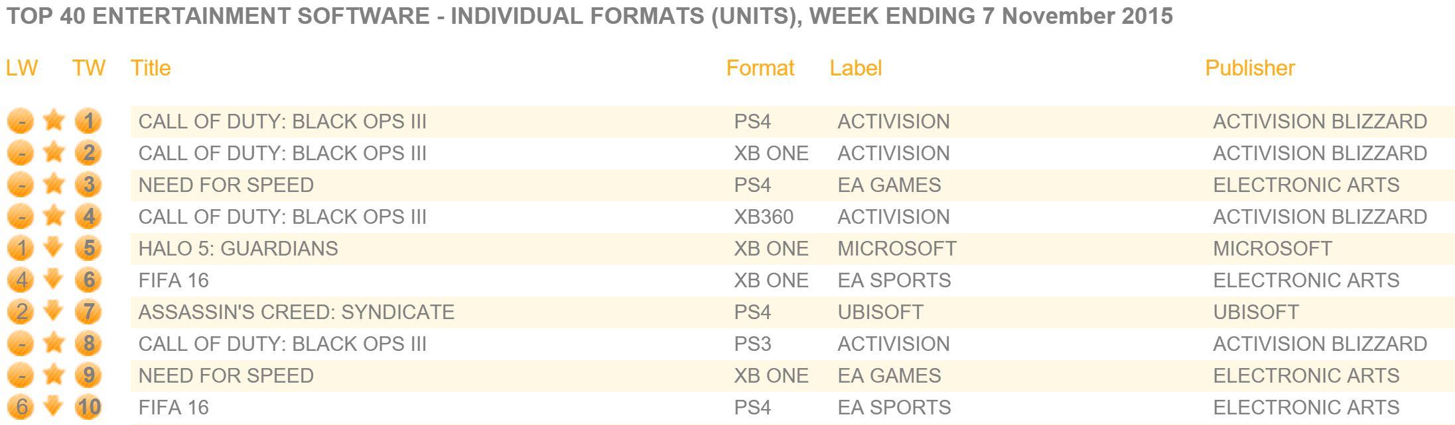Click the new-entry star icon in row 1
The image size is (1455, 425).
click(x=54, y=121)
